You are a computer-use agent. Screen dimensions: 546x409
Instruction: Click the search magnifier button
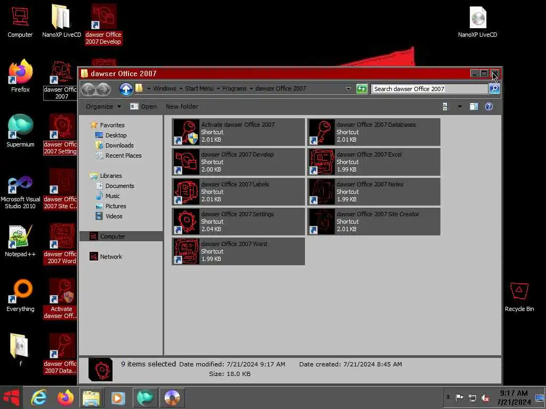coord(494,89)
